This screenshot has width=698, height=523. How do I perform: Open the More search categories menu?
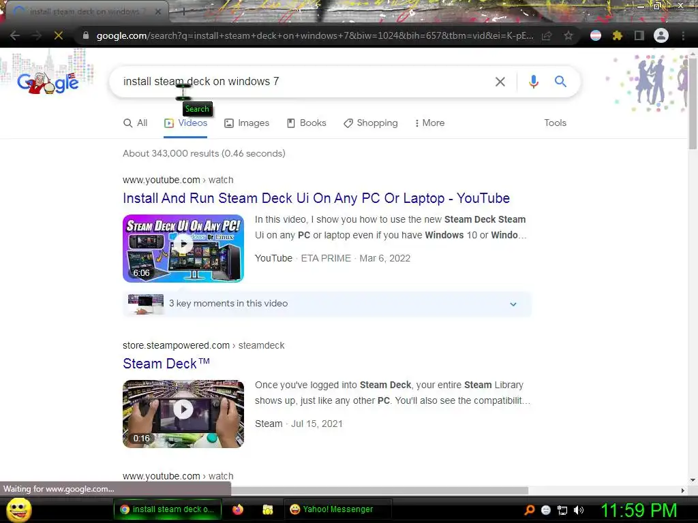[429, 123]
